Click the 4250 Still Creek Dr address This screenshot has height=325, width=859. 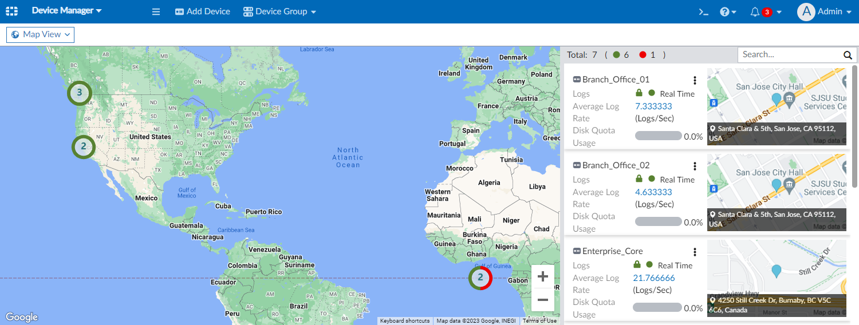pos(777,305)
